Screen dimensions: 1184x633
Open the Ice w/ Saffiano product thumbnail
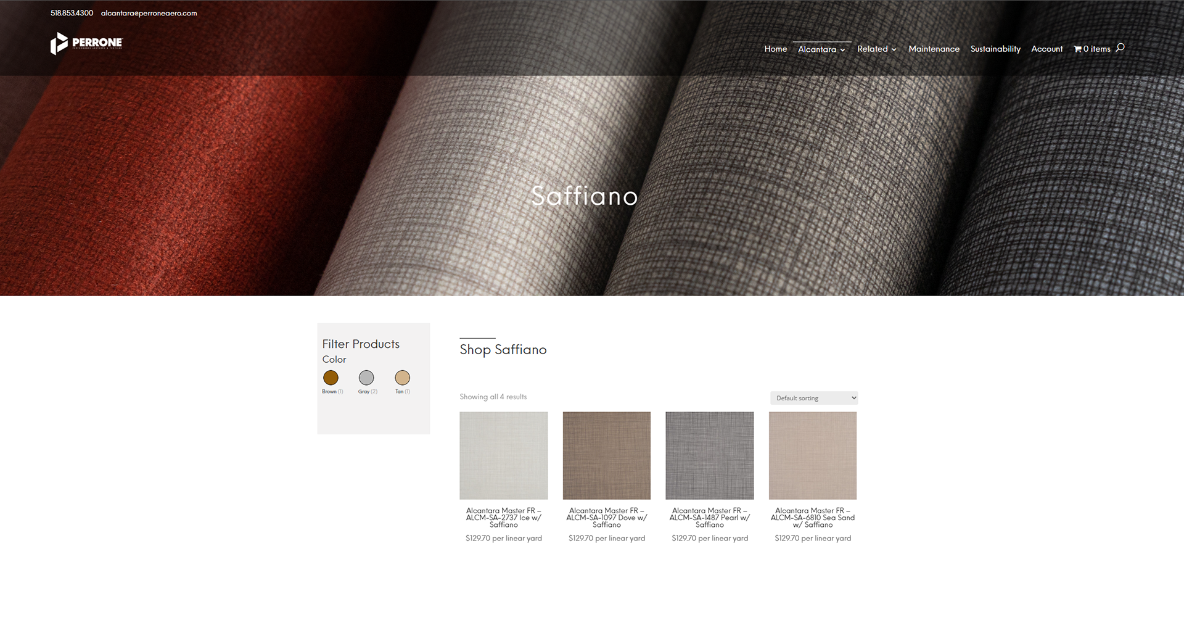tap(503, 455)
